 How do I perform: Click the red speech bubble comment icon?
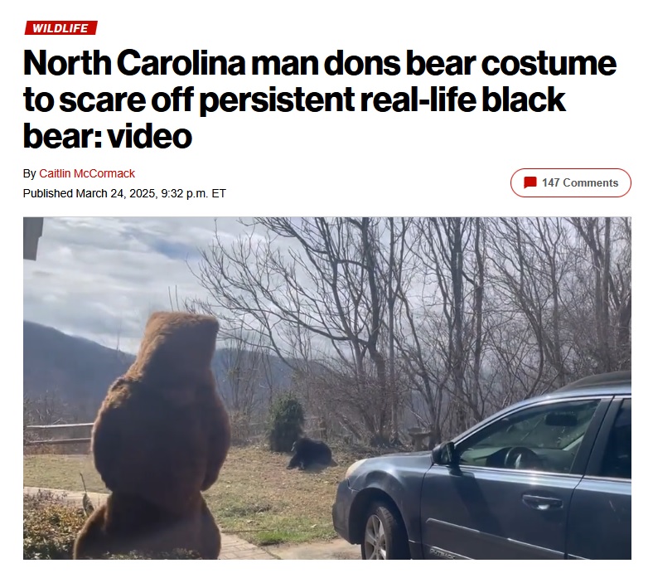[530, 182]
